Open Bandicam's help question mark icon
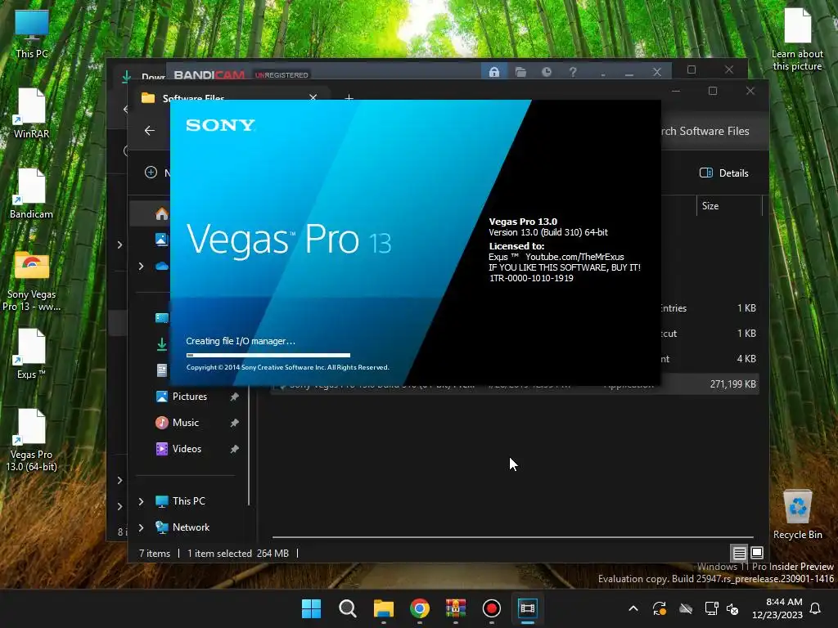Viewport: 838px width, 628px height. click(572, 72)
